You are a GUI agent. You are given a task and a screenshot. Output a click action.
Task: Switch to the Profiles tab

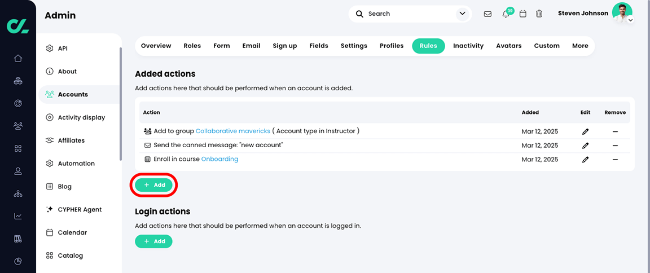click(x=392, y=46)
